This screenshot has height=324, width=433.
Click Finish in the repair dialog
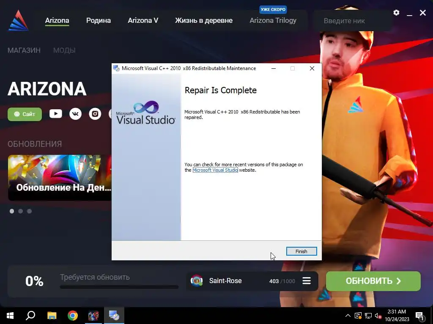pyautogui.click(x=301, y=251)
